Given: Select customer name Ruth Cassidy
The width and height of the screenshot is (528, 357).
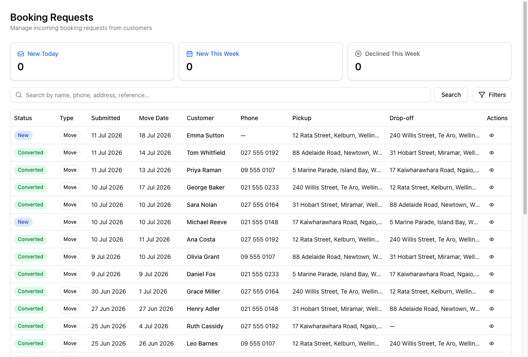Looking at the screenshot, I should point(205,326).
